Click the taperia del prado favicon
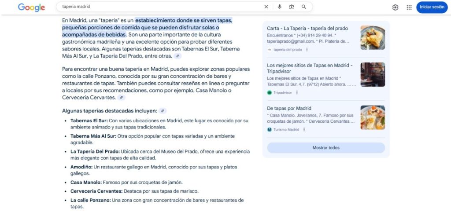 269,49
